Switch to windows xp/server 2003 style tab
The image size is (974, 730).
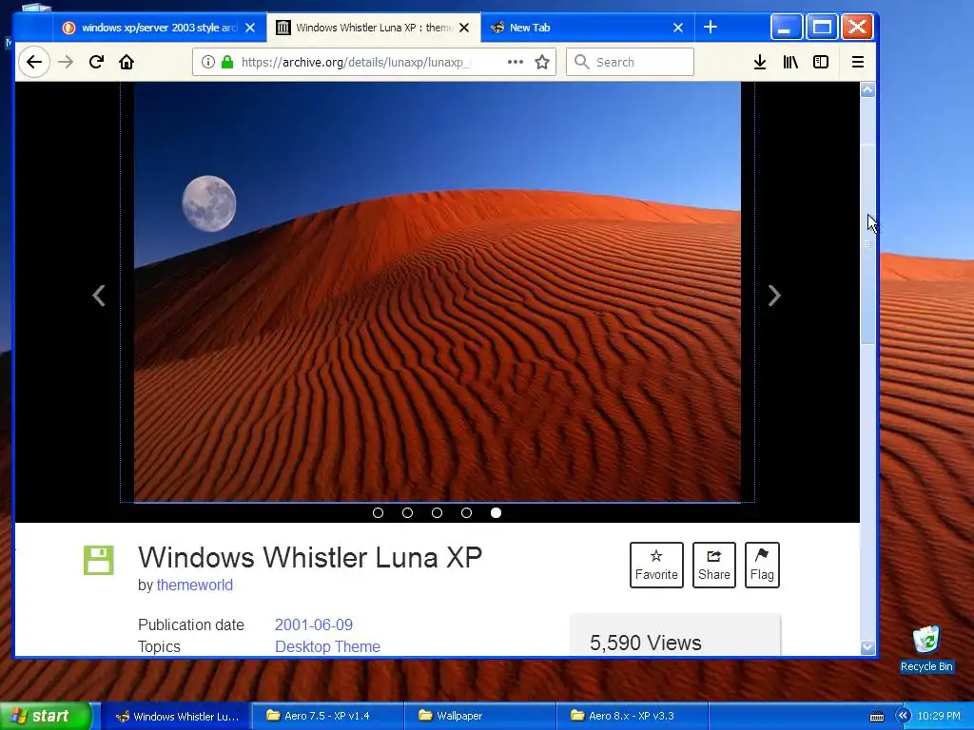(160, 28)
